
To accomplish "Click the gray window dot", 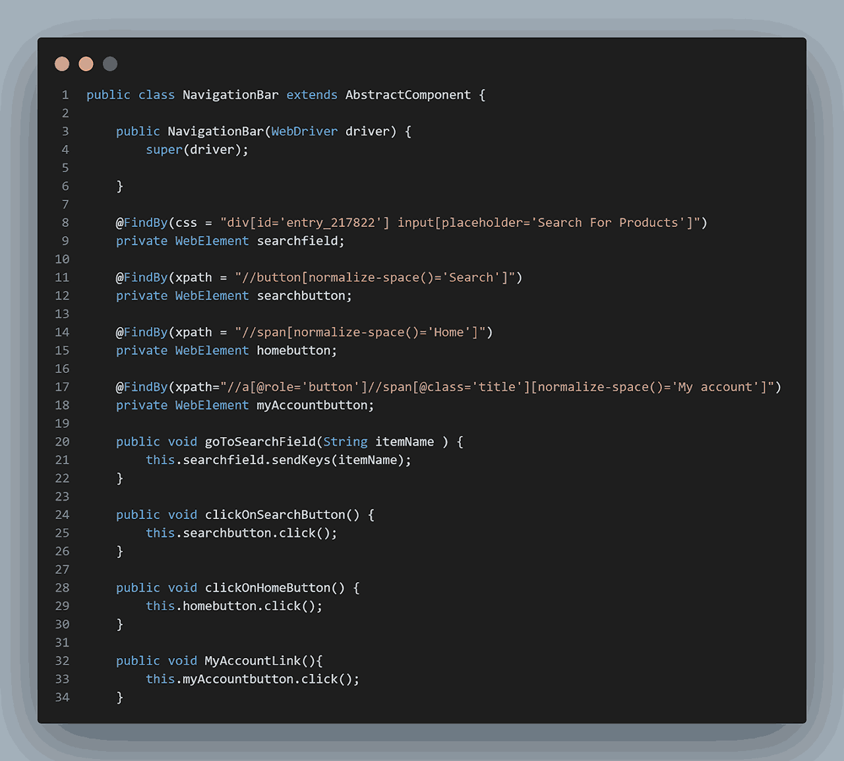I will [x=110, y=64].
